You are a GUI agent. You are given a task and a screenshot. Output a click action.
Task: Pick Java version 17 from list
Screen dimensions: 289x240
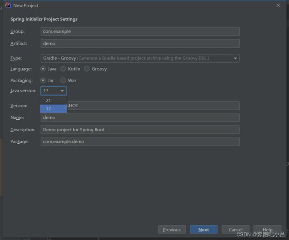[x=53, y=109]
